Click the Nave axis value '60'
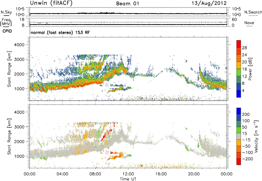The image size is (262, 181). click(234, 20)
